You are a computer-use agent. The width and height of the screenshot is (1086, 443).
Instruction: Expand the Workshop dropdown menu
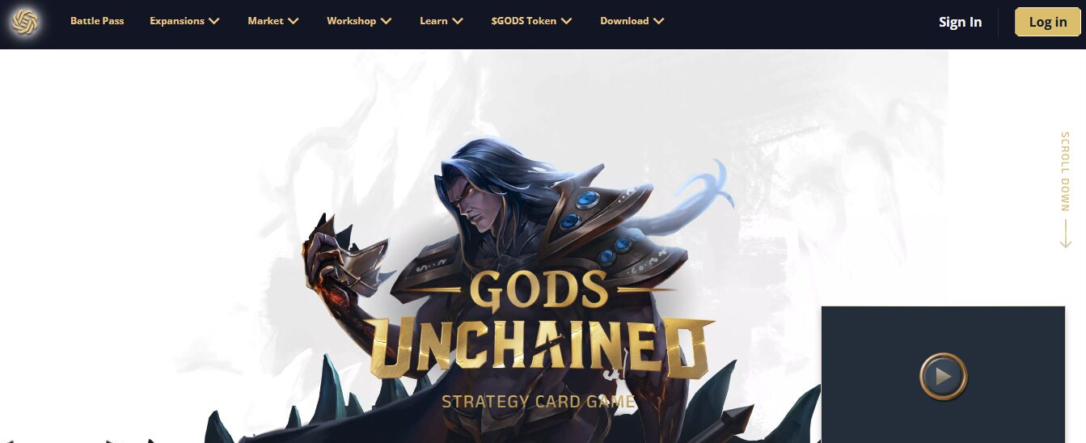pos(359,21)
